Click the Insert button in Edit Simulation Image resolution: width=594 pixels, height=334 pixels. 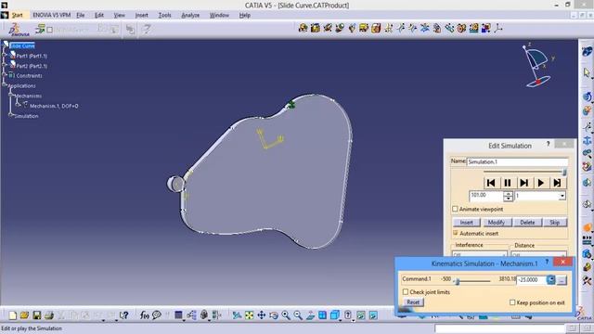(466, 223)
